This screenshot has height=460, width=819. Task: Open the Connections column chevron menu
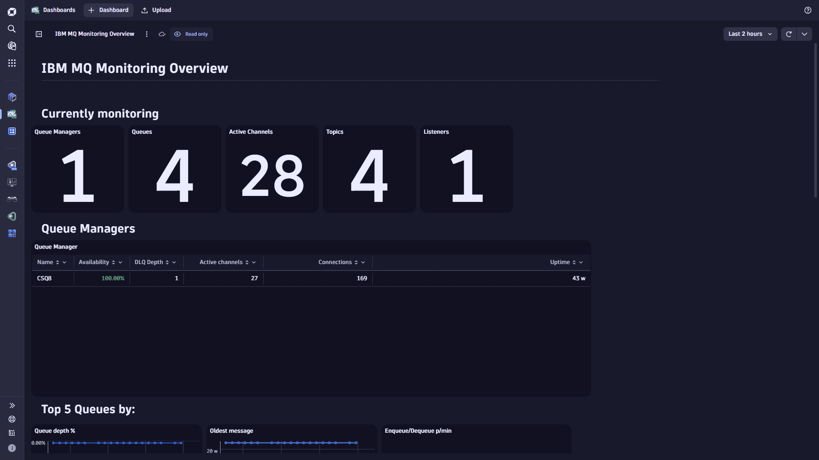363,262
